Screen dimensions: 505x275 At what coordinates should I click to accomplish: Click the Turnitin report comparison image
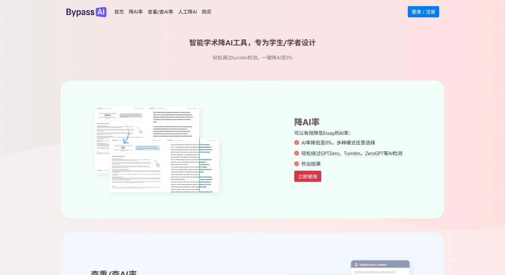(157, 149)
